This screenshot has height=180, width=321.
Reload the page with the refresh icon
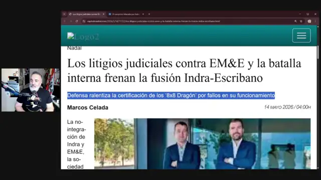tap(77, 21)
